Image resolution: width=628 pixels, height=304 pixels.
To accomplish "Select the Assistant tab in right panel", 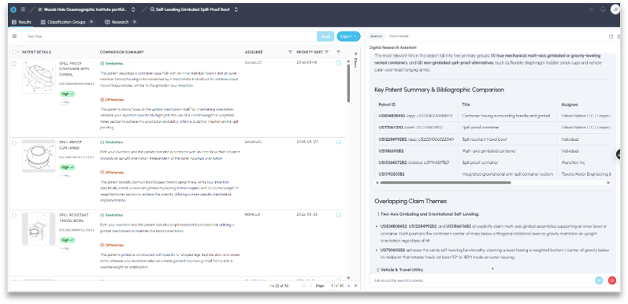I will point(376,36).
